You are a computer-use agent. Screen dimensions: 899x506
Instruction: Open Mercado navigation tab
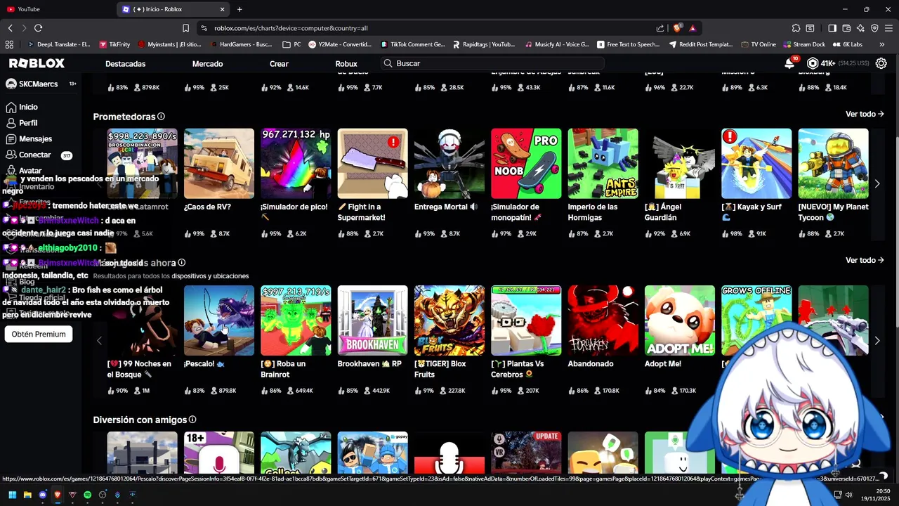[x=207, y=63]
